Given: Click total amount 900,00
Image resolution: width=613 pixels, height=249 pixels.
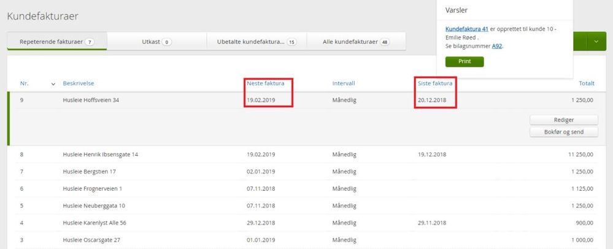Looking at the screenshot, I should [585, 223].
